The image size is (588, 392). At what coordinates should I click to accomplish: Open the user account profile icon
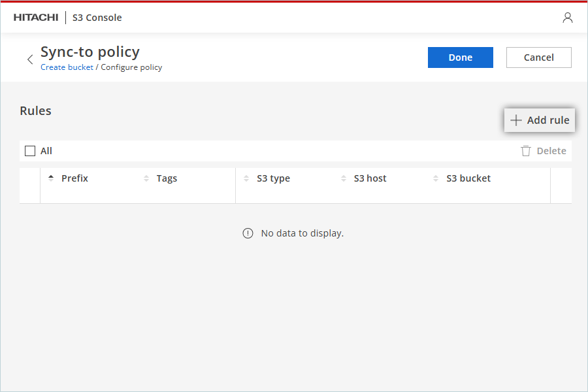coord(567,17)
